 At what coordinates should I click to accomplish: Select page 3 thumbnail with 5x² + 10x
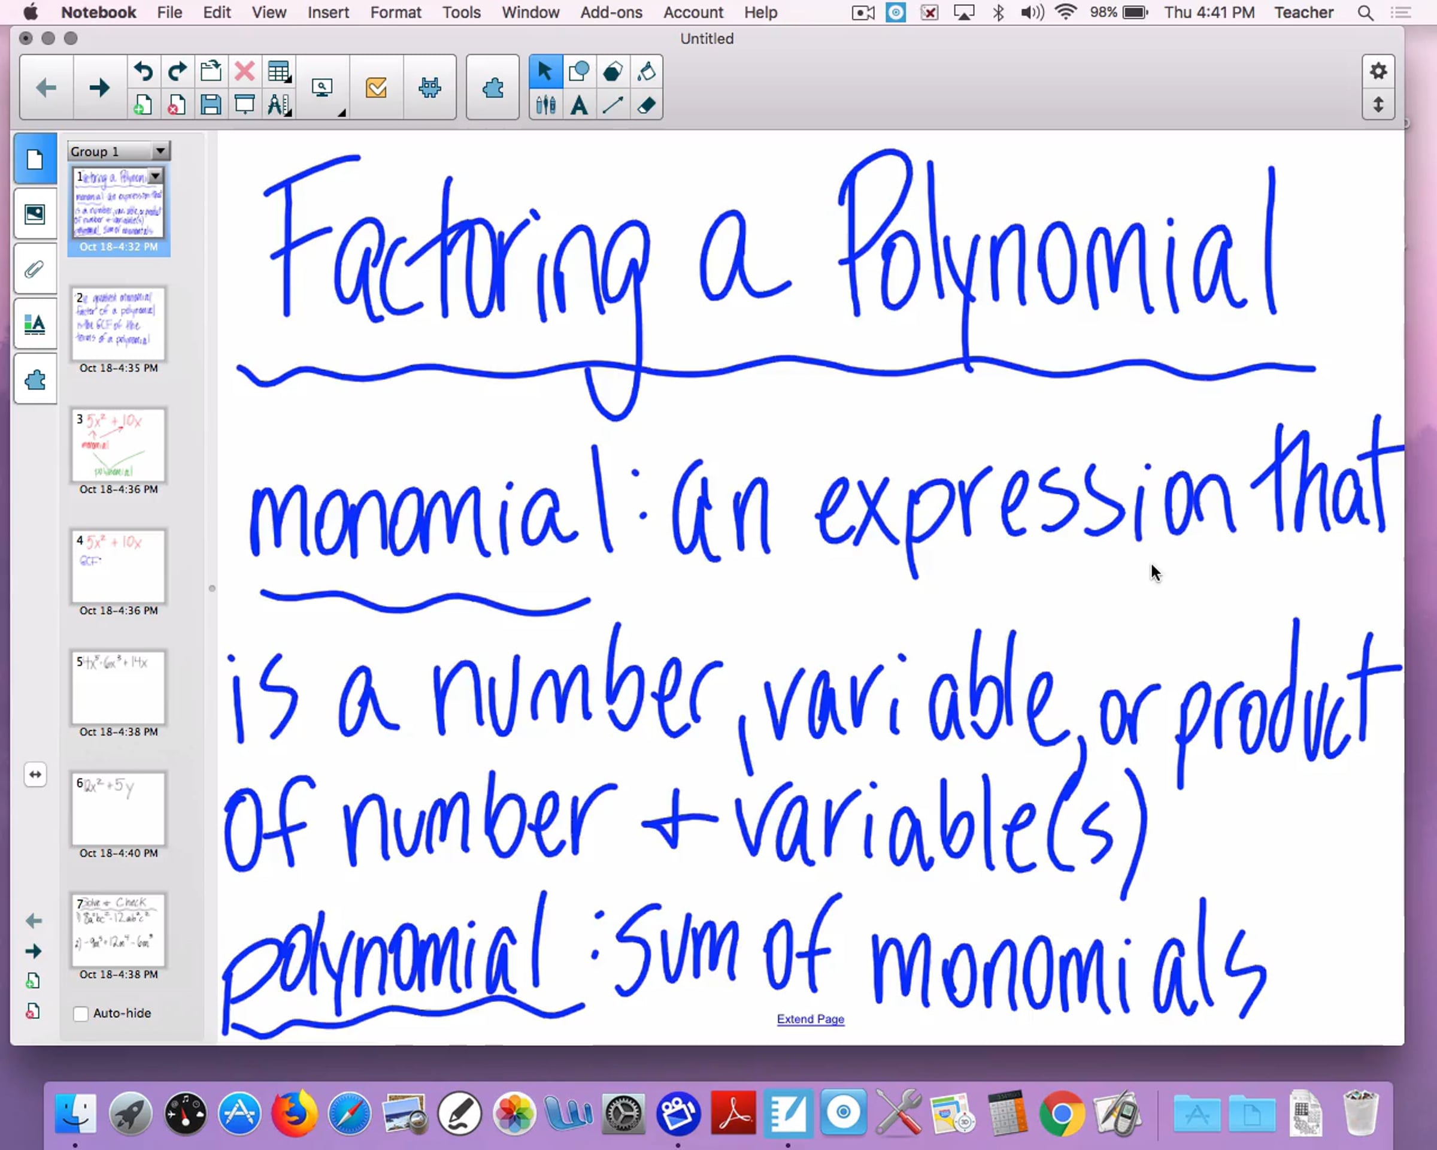point(119,444)
